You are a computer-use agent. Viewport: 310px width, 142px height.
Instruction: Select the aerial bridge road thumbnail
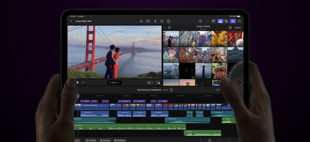[x=171, y=71]
